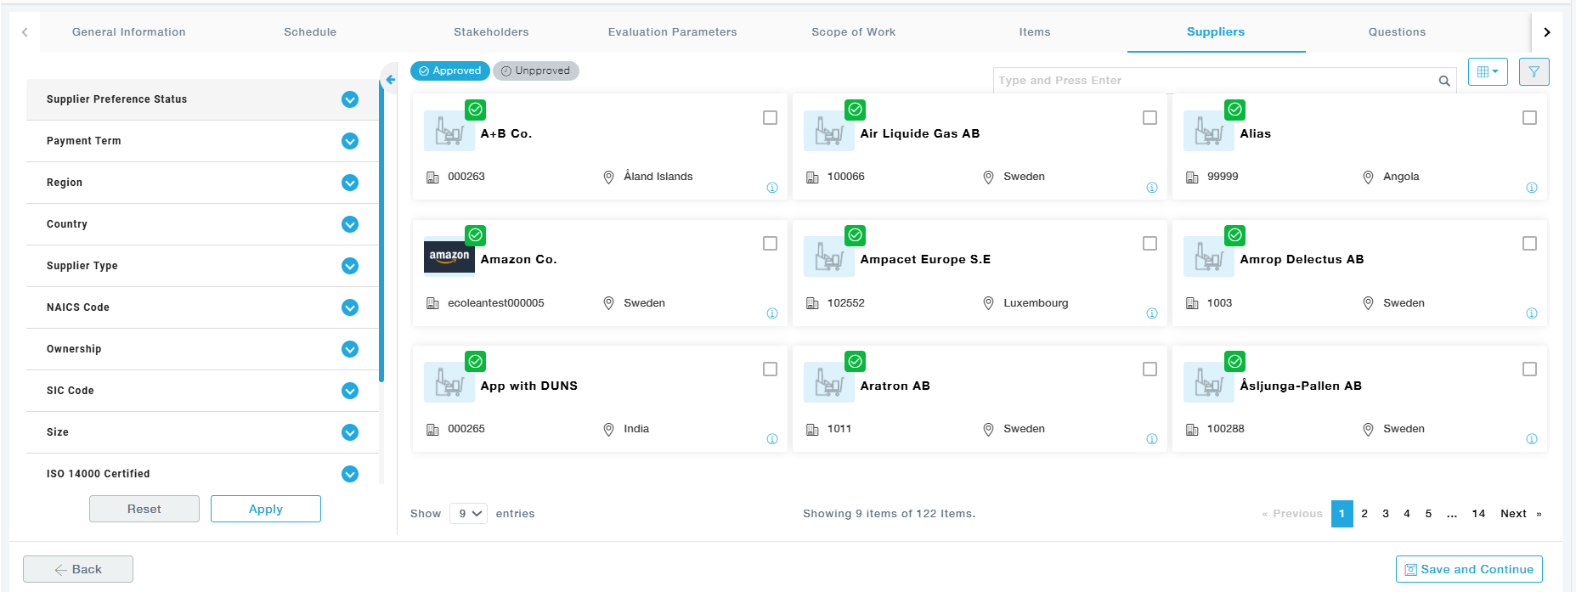This screenshot has height=592, width=1576.
Task: Open the grid view layout dropdown
Action: click(x=1487, y=72)
